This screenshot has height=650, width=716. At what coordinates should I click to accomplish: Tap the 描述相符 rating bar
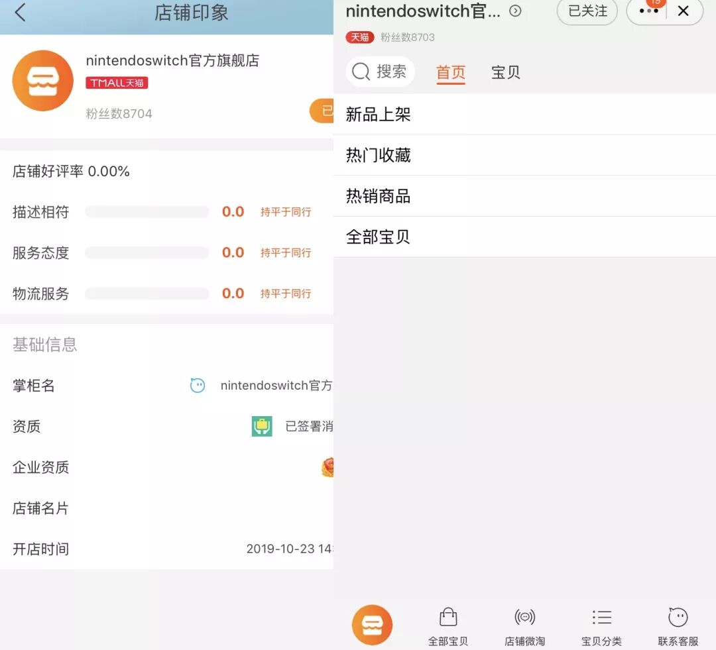click(147, 212)
